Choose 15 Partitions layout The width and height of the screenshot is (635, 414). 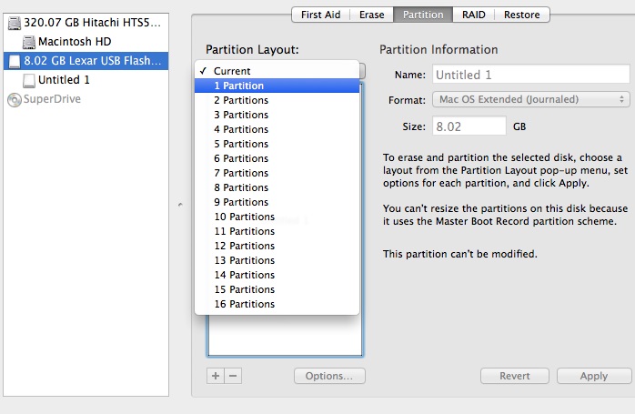click(277, 289)
